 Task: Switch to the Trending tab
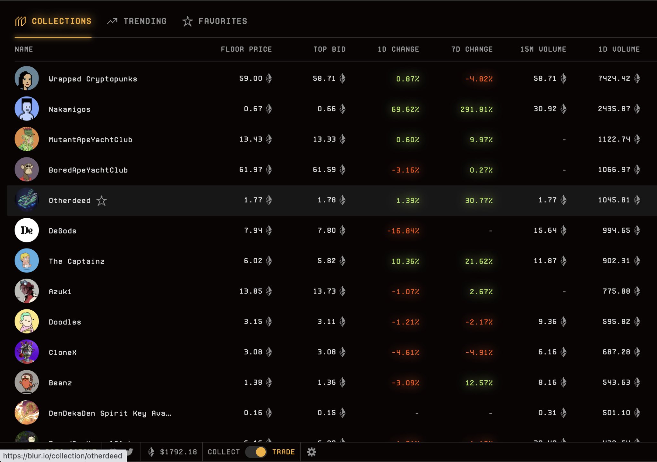pyautogui.click(x=137, y=21)
